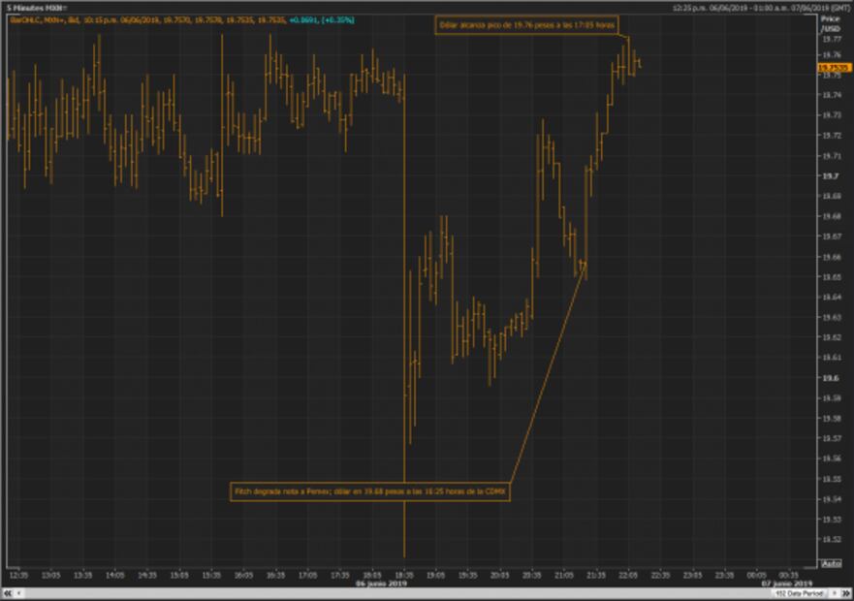Screen dimensions: 854x601
Task: Click the fast-forward double arrow on scrollbar
Action: point(847,593)
